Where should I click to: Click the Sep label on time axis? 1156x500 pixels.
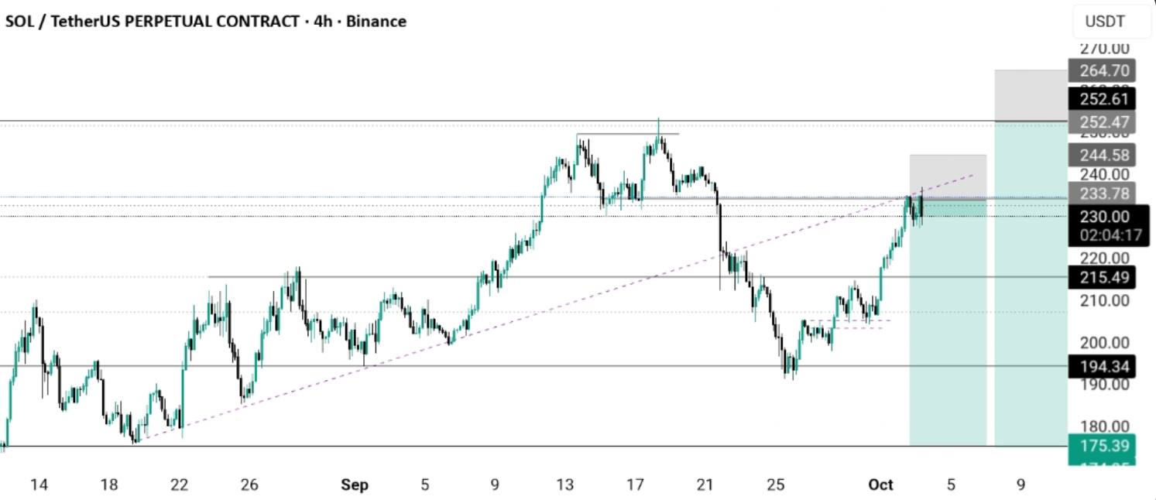[355, 485]
